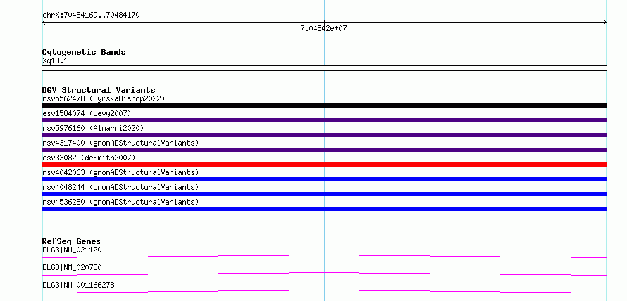Click the DLG3|NM_001166278 transcript label
The image size is (627, 301).
tap(78, 285)
